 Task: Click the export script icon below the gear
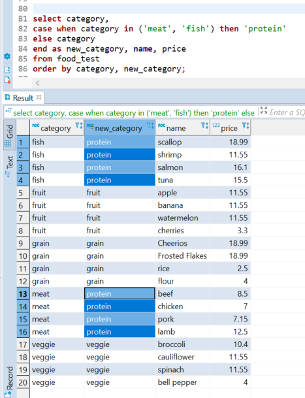7,69
